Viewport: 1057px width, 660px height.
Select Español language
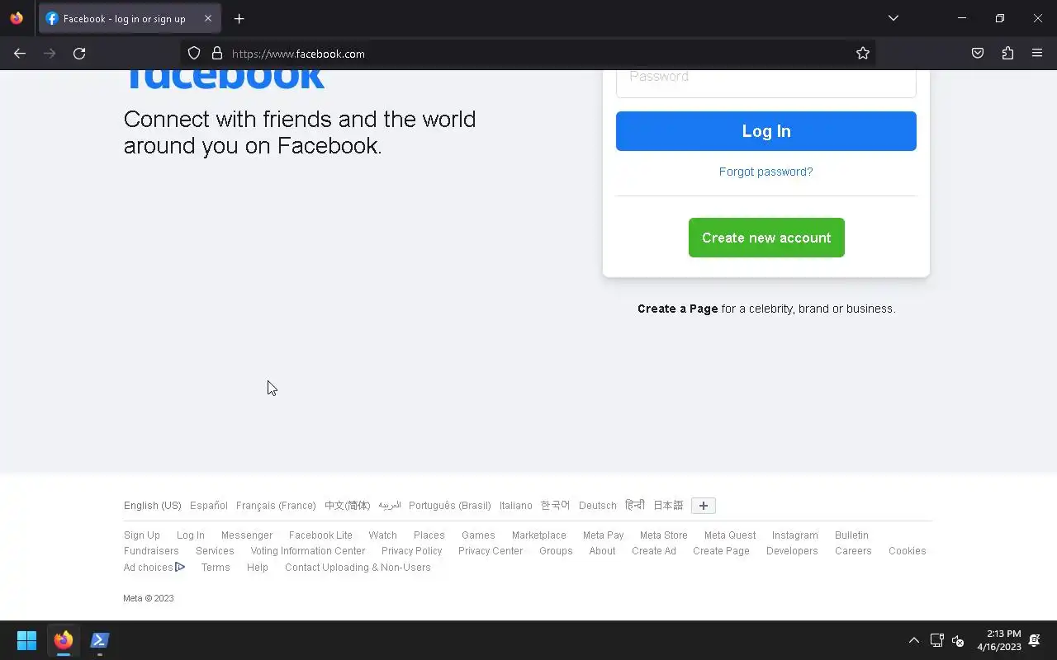point(209,506)
